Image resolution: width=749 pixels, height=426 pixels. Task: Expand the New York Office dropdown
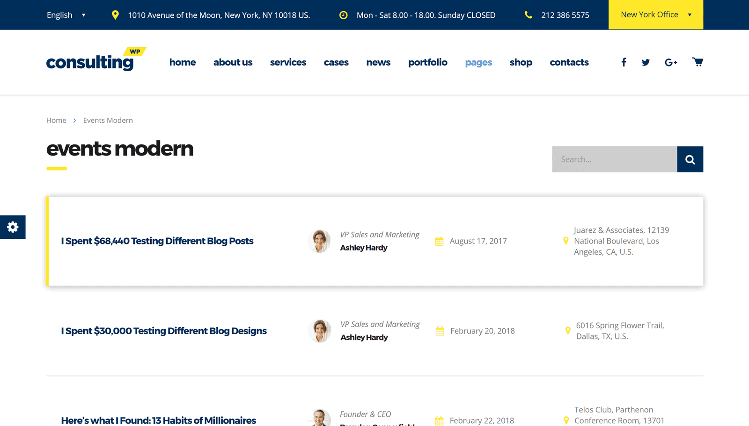[x=655, y=15]
